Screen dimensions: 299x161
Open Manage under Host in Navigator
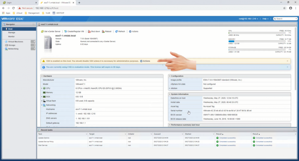pyautogui.click(x=12, y=33)
